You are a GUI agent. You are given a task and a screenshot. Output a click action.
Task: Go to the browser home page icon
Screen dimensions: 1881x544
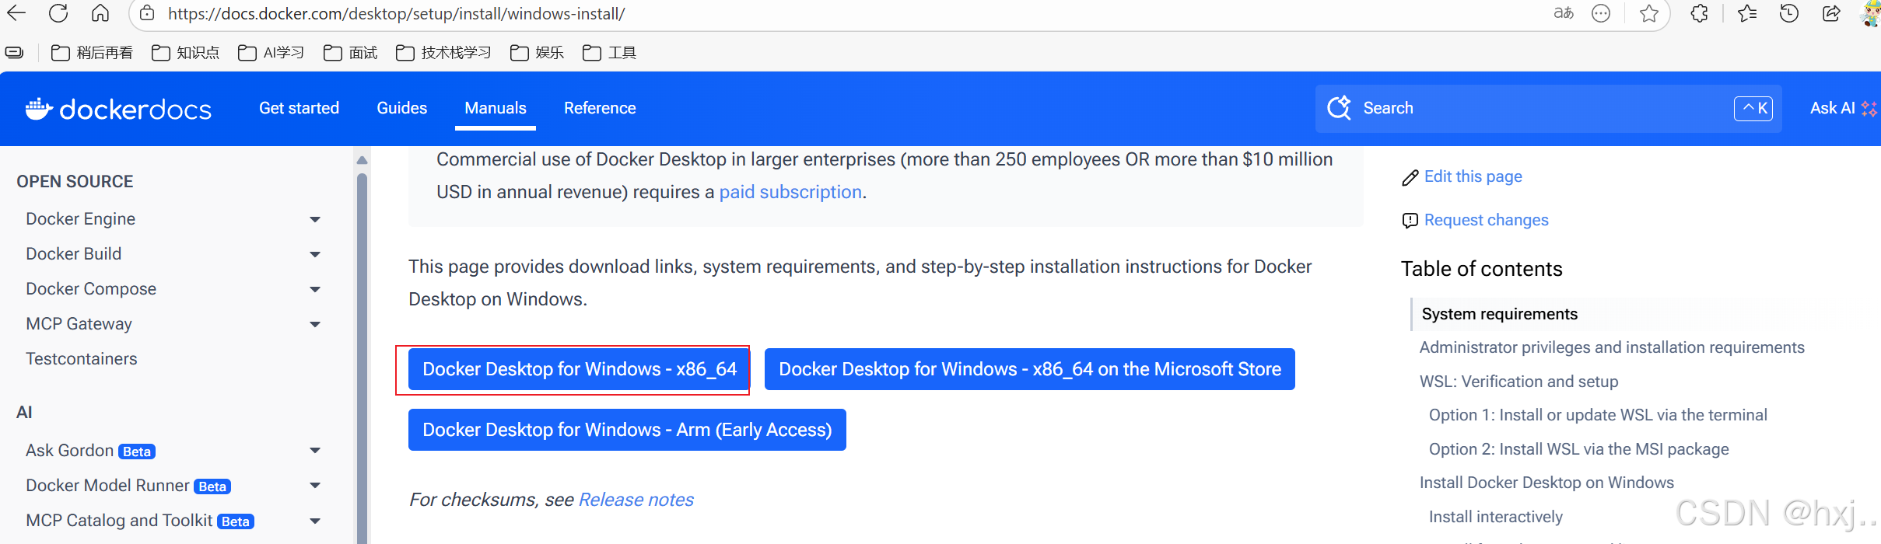click(x=100, y=12)
